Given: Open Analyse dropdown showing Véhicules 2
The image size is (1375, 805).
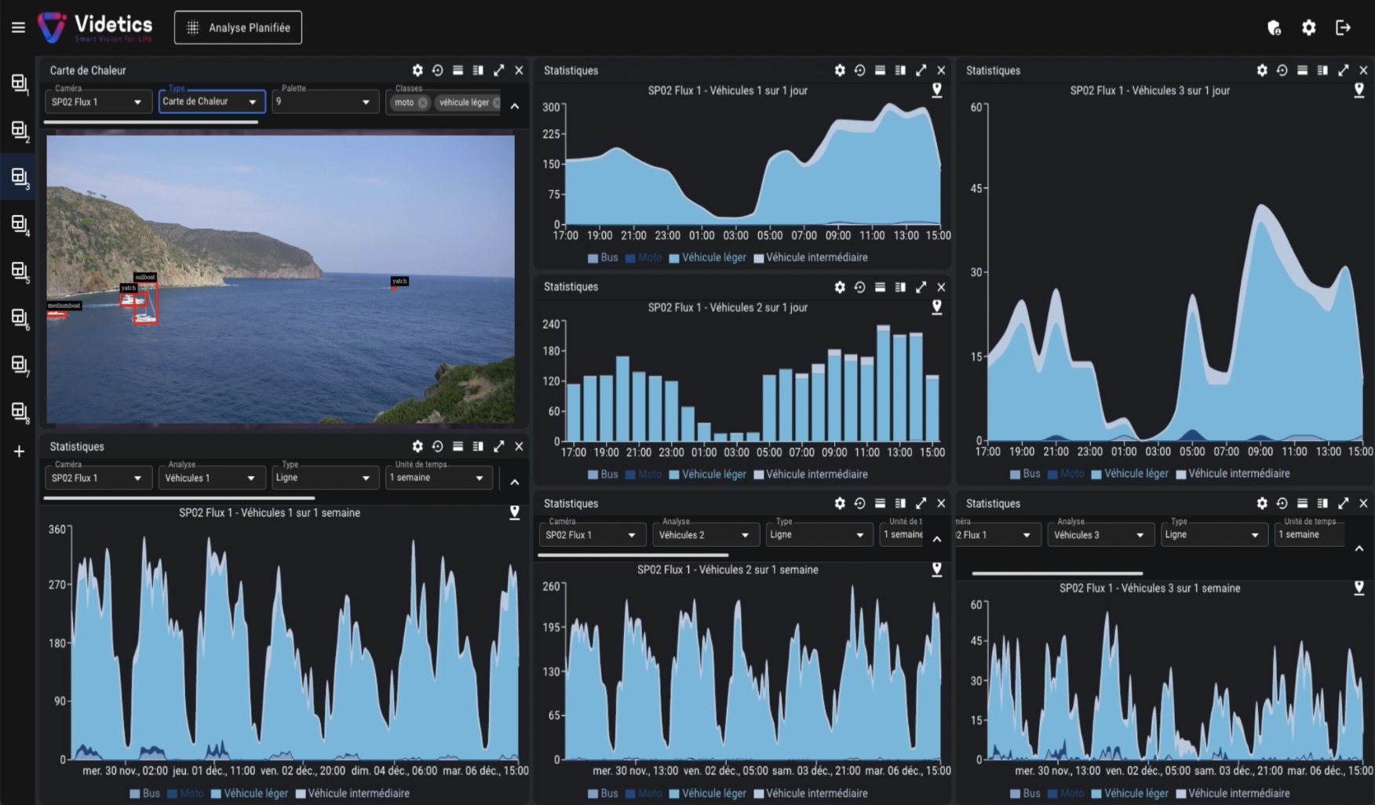Looking at the screenshot, I should [705, 535].
